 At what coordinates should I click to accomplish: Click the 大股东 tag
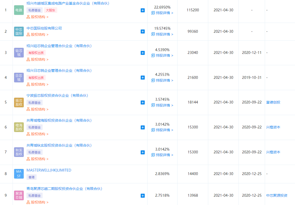coord(51,10)
